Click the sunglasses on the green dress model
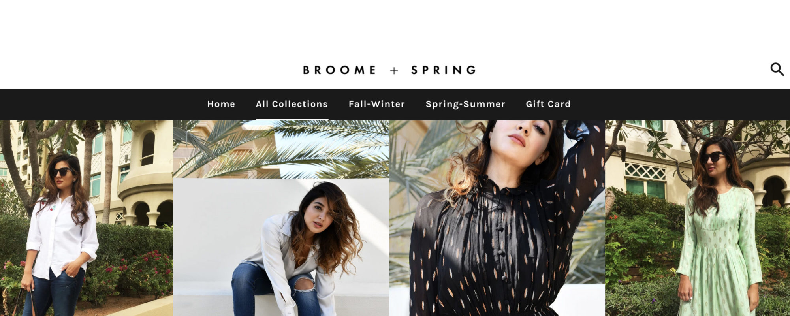790x316 pixels. 713,157
